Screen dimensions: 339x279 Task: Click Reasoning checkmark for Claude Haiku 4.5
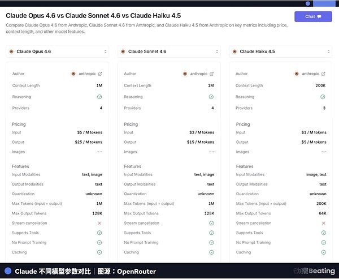pos(323,97)
